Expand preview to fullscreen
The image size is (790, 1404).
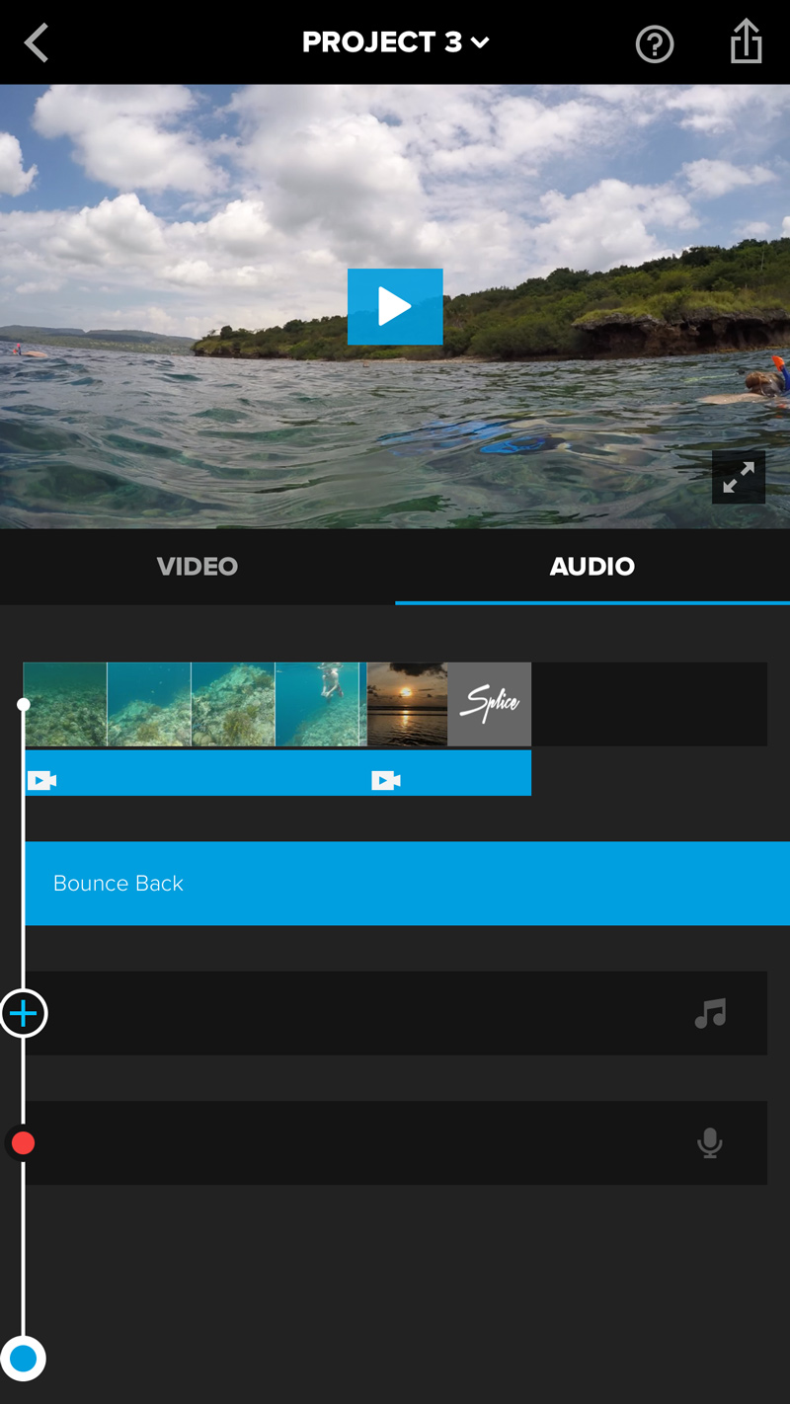coord(739,478)
